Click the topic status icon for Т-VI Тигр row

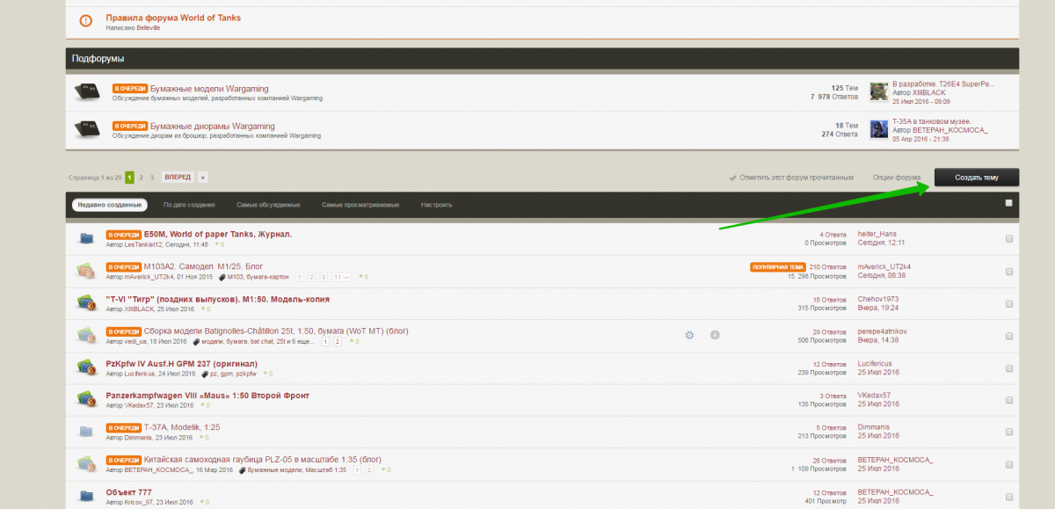click(x=86, y=302)
